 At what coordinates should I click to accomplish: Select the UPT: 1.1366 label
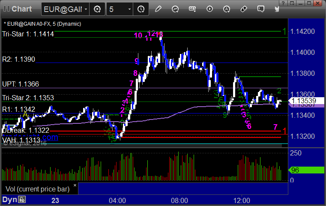(x=21, y=84)
